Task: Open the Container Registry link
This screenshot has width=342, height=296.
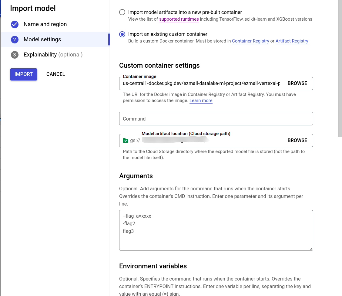Action: (x=250, y=41)
